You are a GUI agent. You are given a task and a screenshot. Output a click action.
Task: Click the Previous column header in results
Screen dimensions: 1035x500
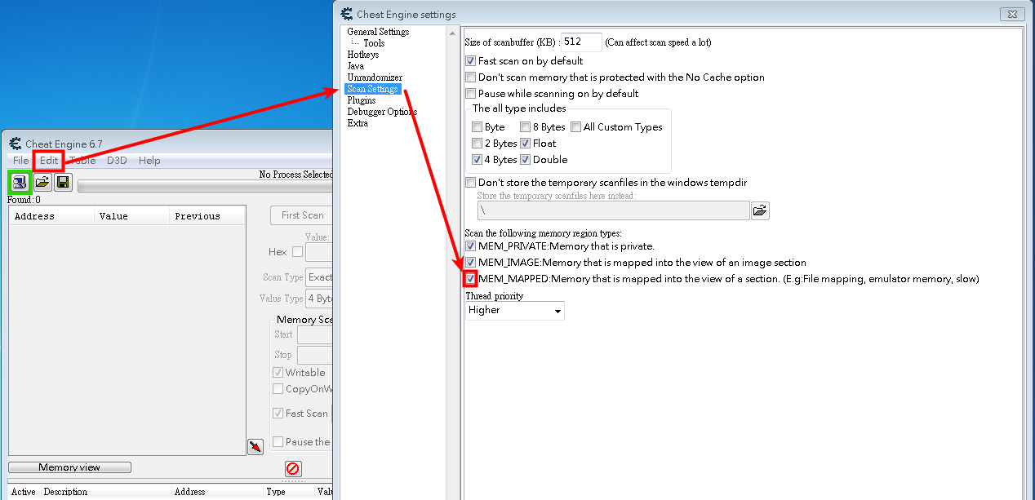(x=207, y=216)
